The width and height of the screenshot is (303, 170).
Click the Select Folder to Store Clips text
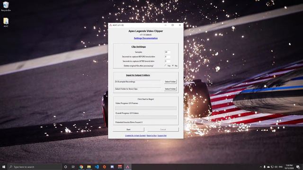pos(126,89)
